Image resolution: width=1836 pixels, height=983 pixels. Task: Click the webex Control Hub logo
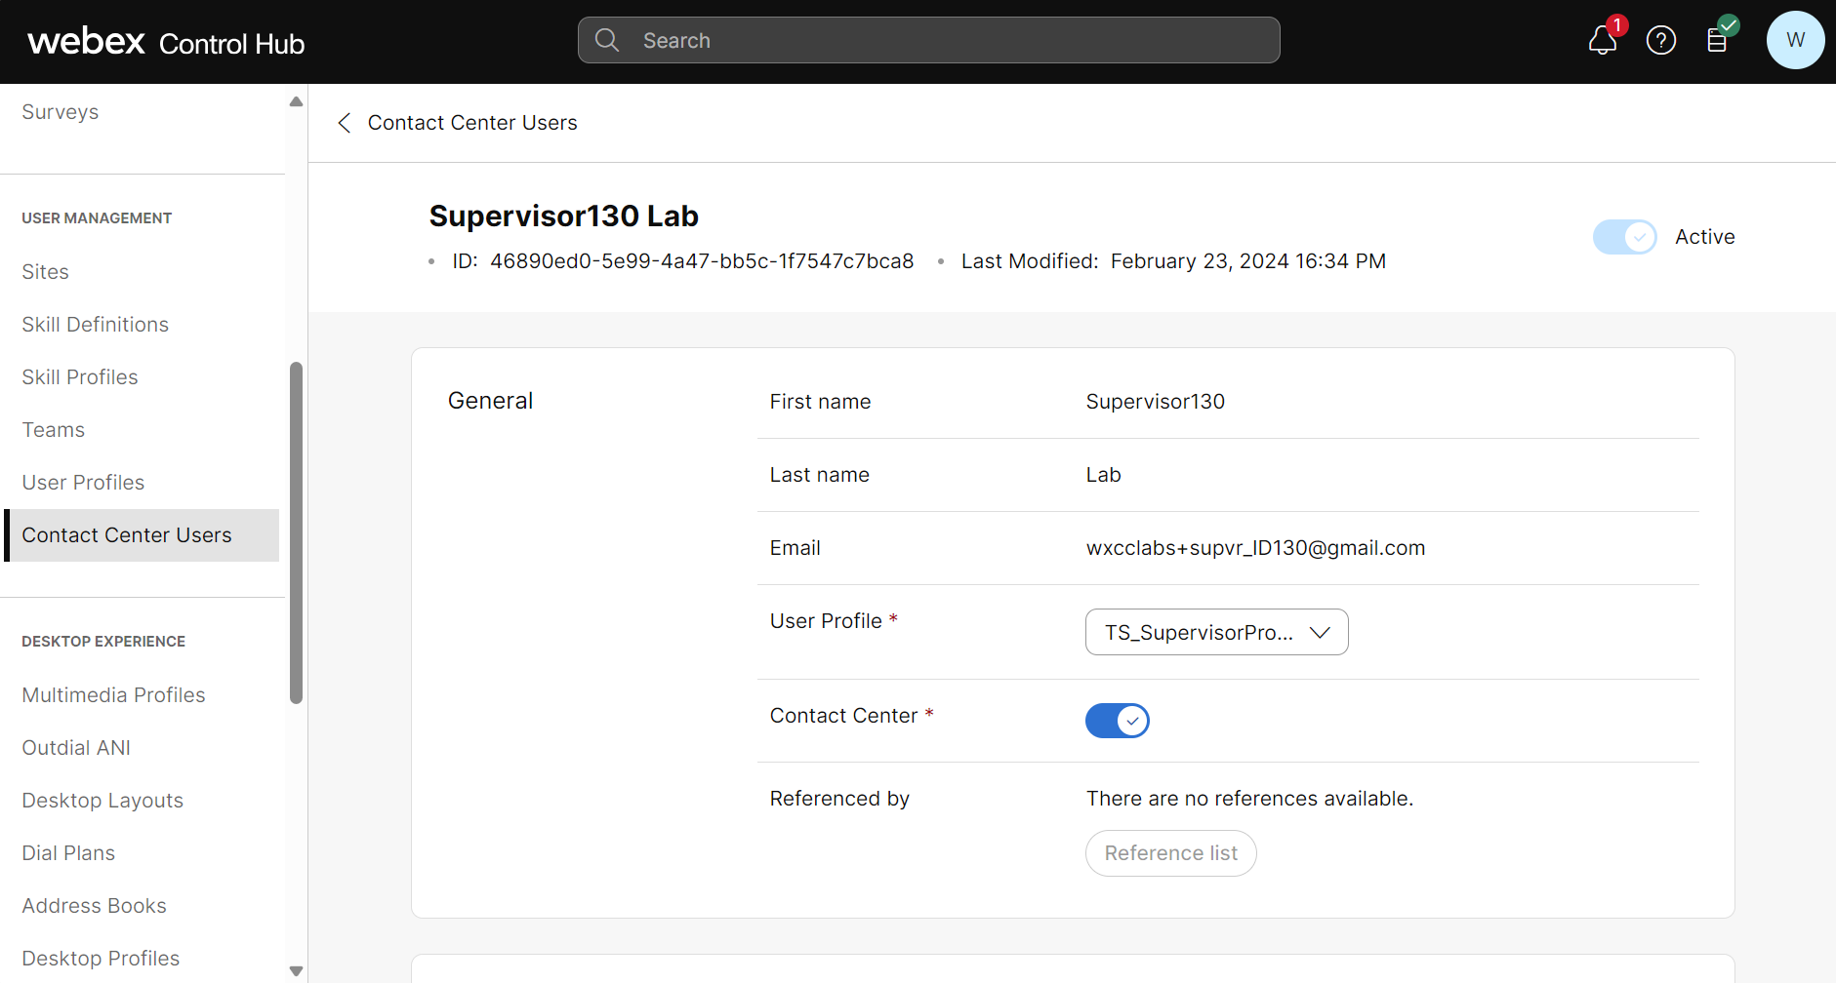[x=166, y=42]
